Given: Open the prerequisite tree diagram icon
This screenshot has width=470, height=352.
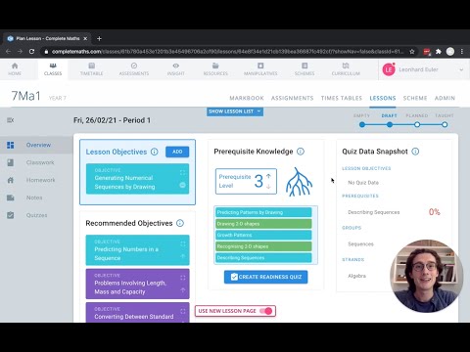Looking at the screenshot, I should [299, 182].
